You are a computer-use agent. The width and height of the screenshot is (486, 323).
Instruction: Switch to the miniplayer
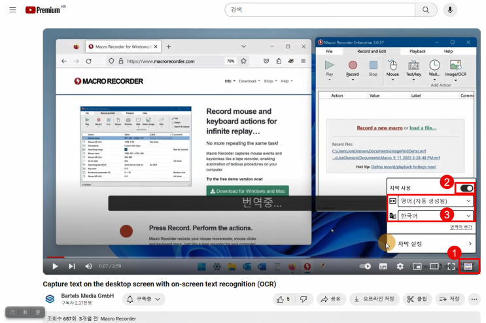click(x=417, y=266)
